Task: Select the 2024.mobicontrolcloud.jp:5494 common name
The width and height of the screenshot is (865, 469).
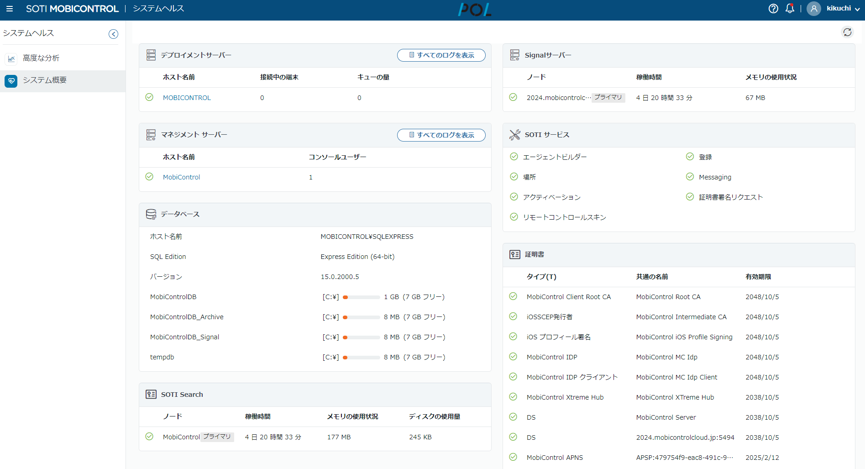Action: pos(685,437)
